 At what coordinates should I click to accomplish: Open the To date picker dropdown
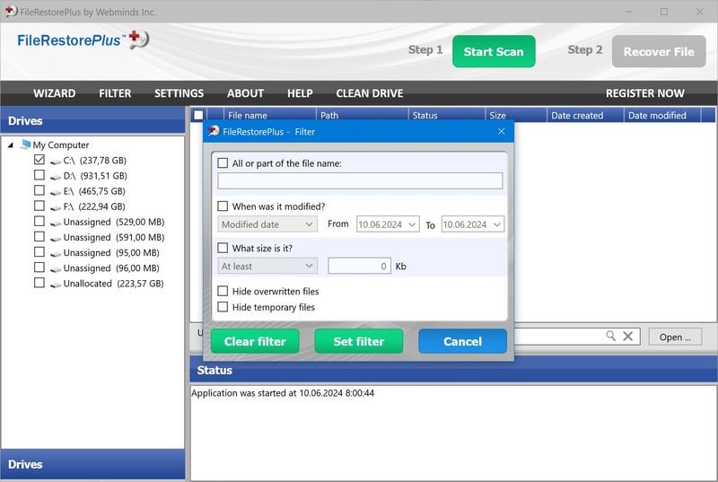point(497,224)
